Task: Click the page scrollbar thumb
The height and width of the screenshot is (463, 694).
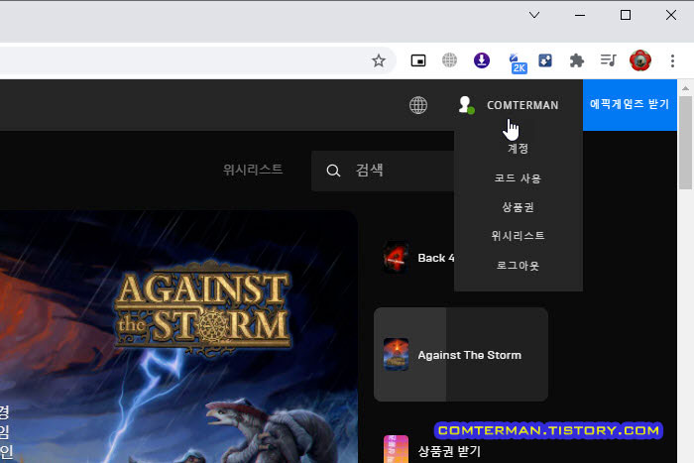Action: coord(685,143)
